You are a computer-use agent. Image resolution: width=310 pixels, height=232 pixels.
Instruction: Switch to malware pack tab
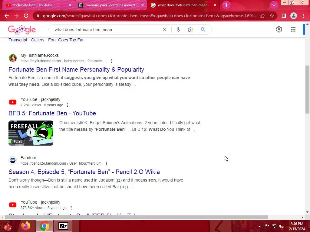pos(111,5)
